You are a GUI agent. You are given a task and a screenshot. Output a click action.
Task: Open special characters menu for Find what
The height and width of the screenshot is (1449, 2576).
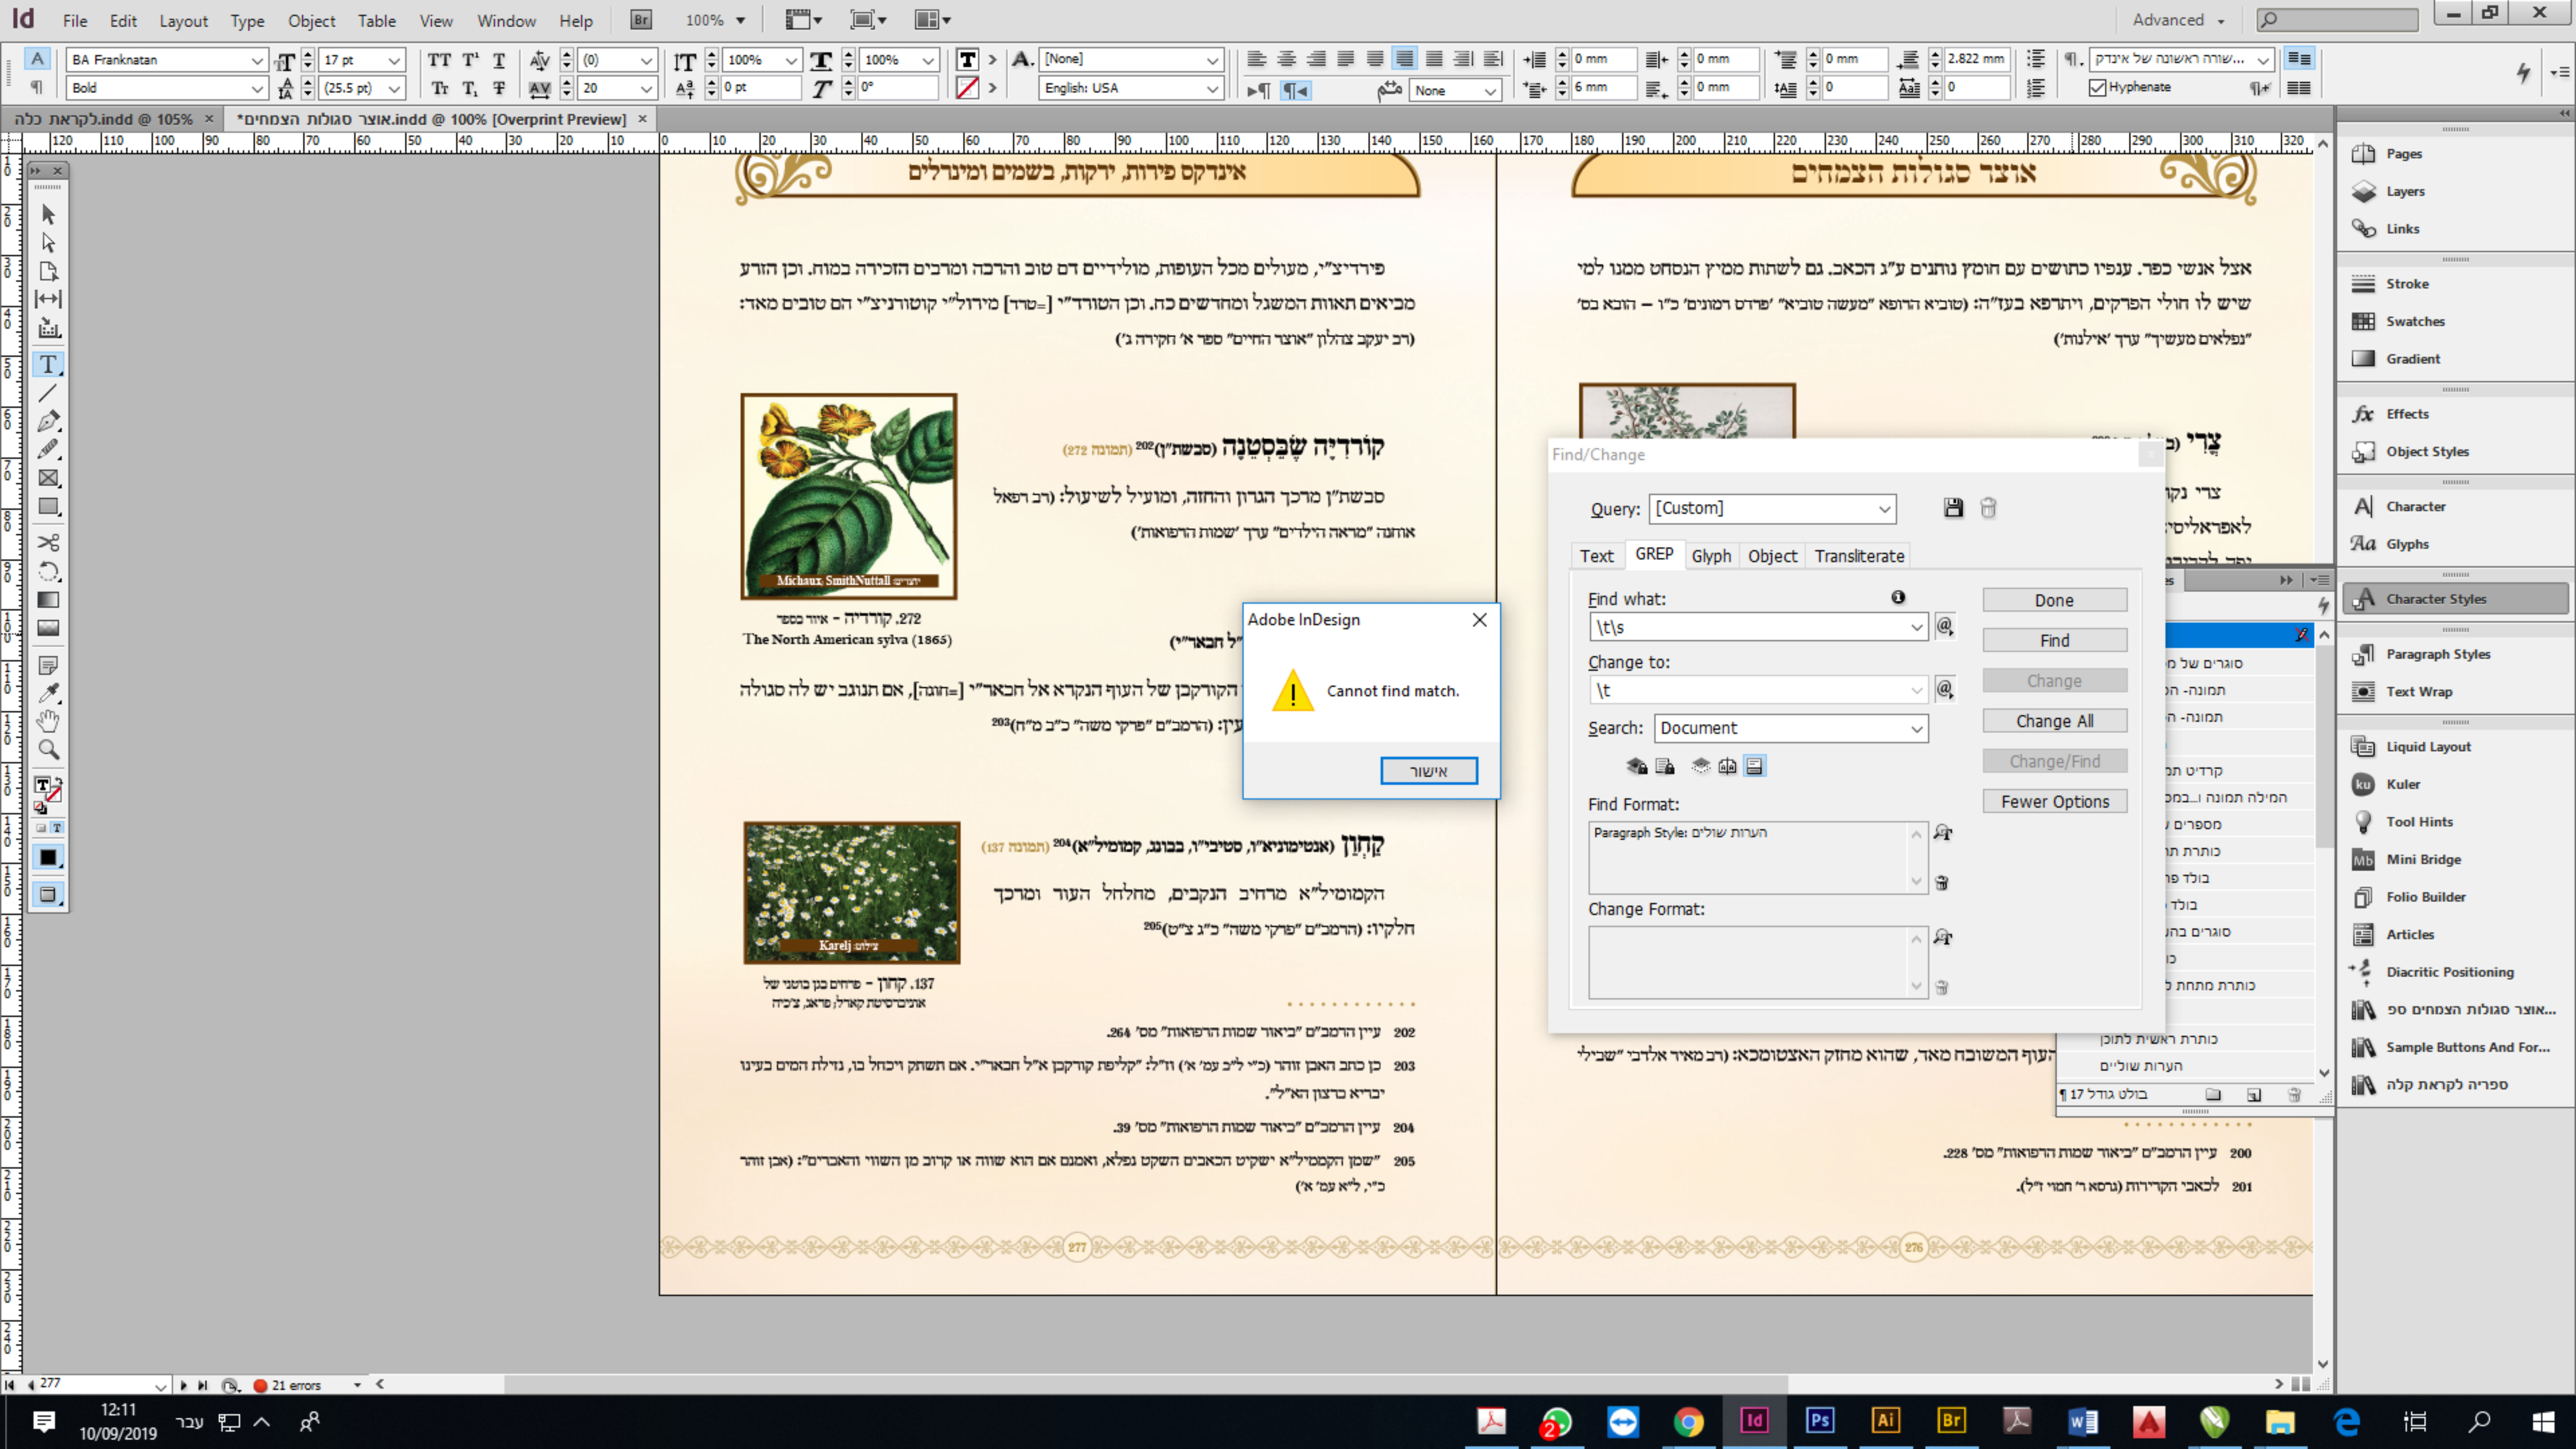[1945, 626]
